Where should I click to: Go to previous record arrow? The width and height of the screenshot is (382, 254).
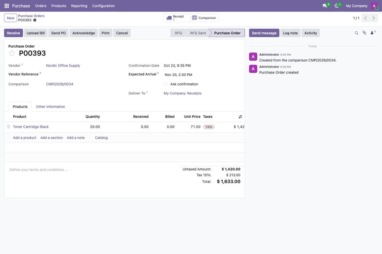point(365,18)
